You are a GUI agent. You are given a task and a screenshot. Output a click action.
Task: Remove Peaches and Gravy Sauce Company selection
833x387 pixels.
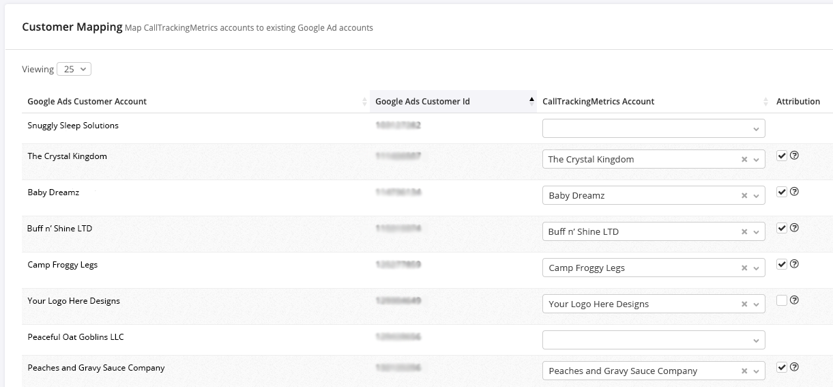744,371
